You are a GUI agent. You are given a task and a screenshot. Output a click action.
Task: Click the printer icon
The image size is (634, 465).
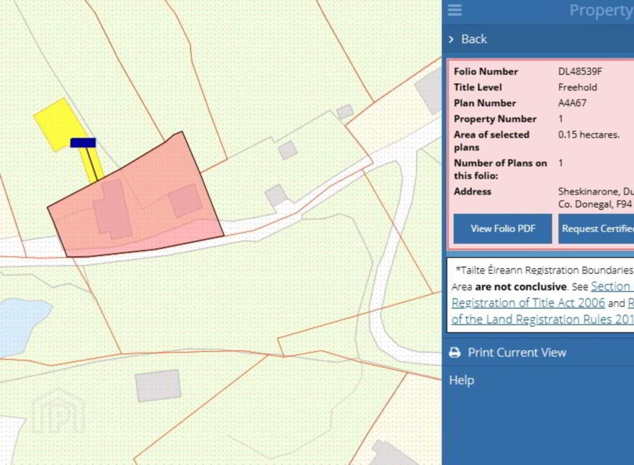(x=455, y=353)
